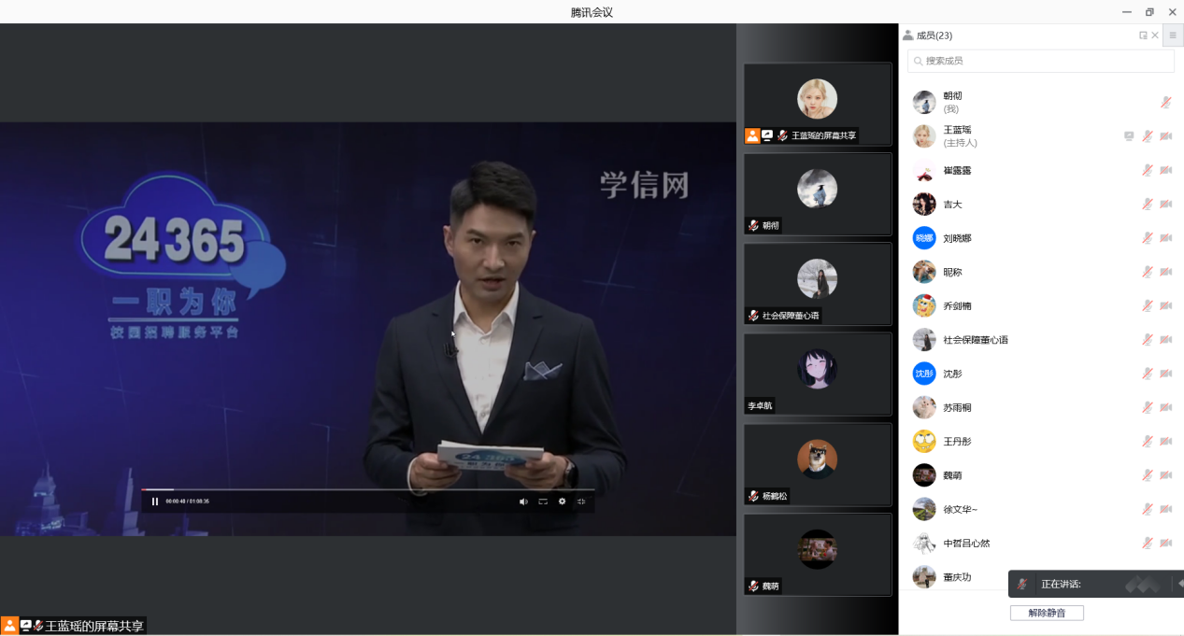Click the video volume speaker icon
The height and width of the screenshot is (636, 1184).
pyautogui.click(x=523, y=502)
